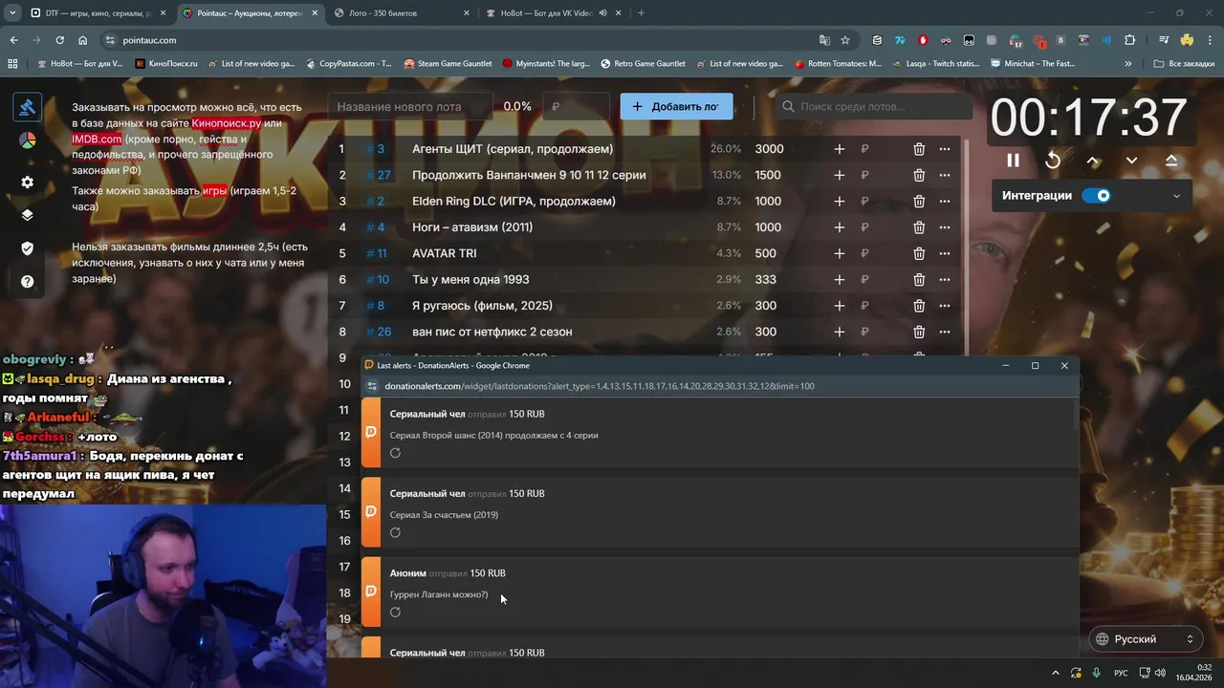The height and width of the screenshot is (688, 1224).
Task: Delete the ван пис от нетфликс lot
Action: pyautogui.click(x=919, y=332)
